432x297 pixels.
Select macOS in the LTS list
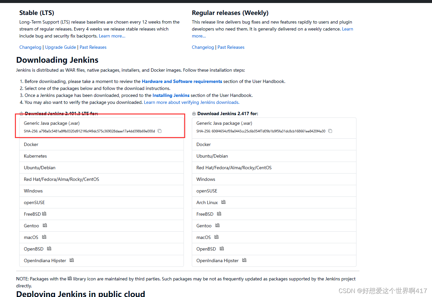point(101,237)
